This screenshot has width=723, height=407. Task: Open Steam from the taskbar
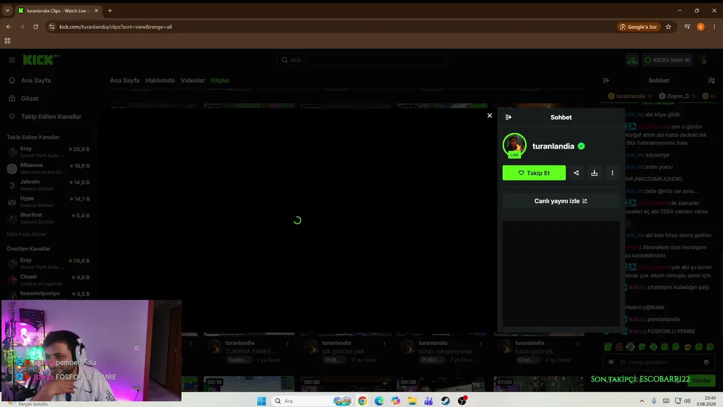coord(446,401)
